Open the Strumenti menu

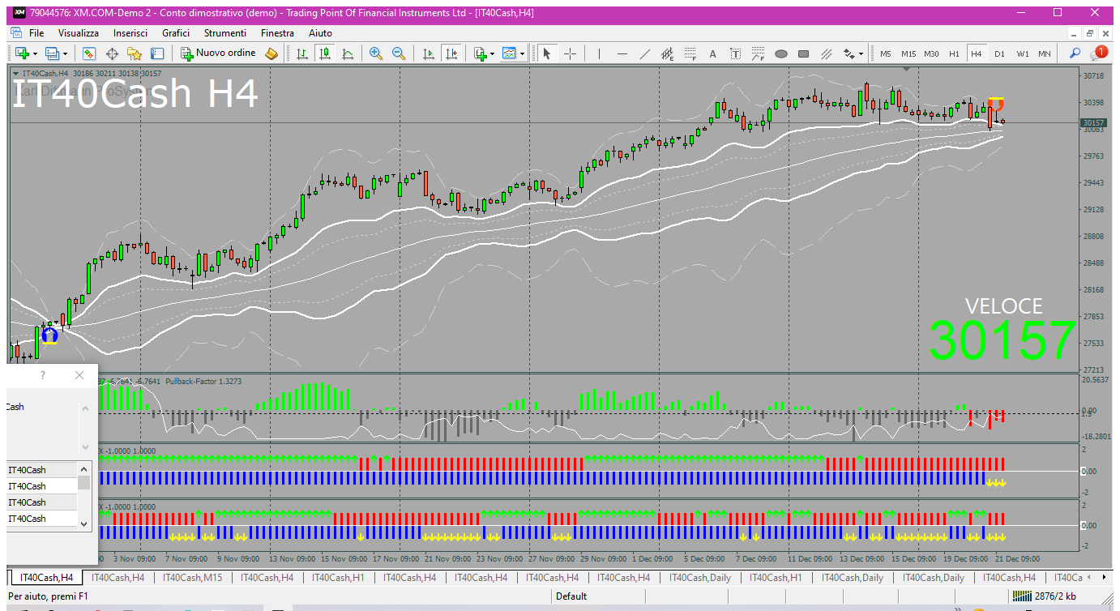click(x=225, y=33)
